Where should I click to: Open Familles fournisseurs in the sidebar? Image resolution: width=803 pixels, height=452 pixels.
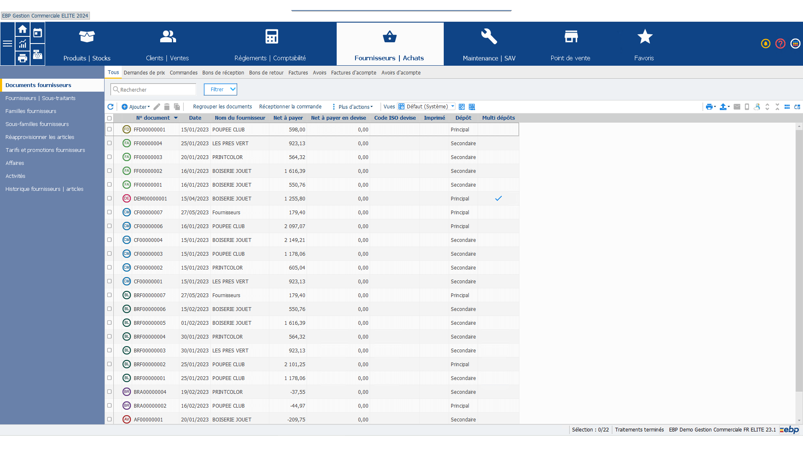[31, 111]
